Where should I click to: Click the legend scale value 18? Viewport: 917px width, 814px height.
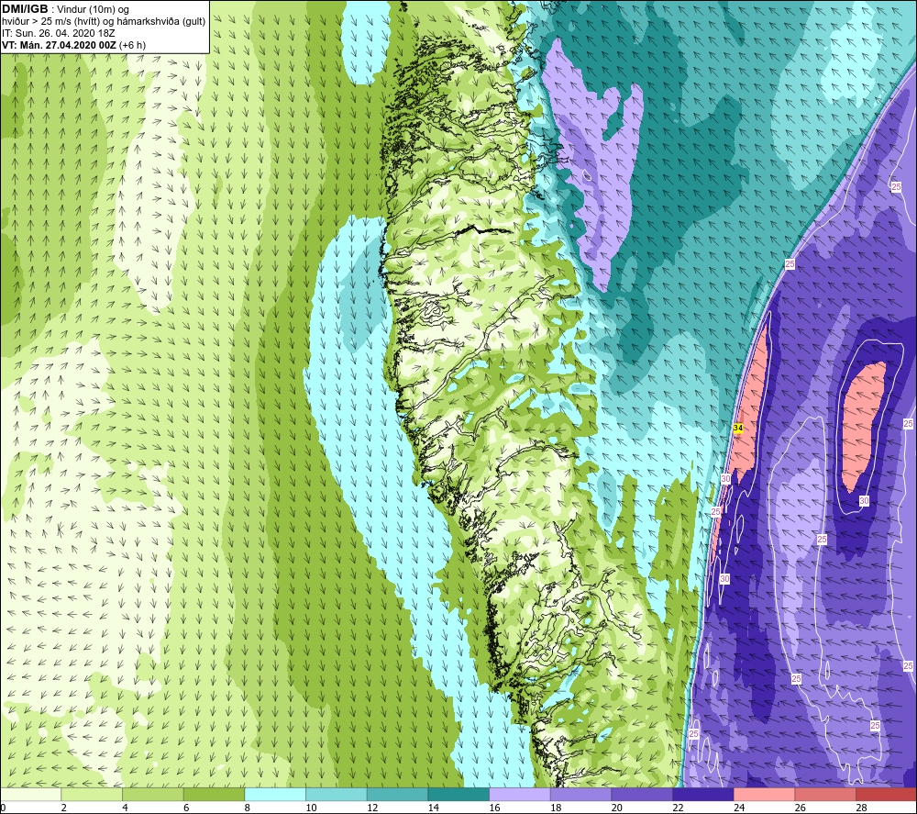[556, 808]
